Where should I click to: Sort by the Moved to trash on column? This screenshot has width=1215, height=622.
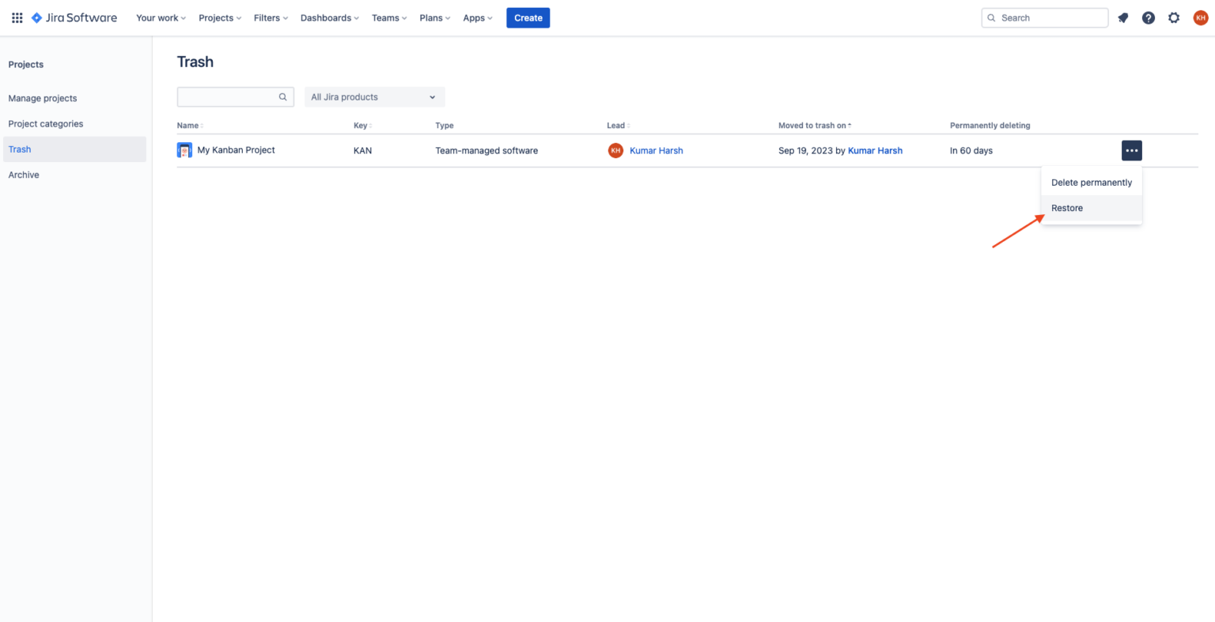(813, 125)
